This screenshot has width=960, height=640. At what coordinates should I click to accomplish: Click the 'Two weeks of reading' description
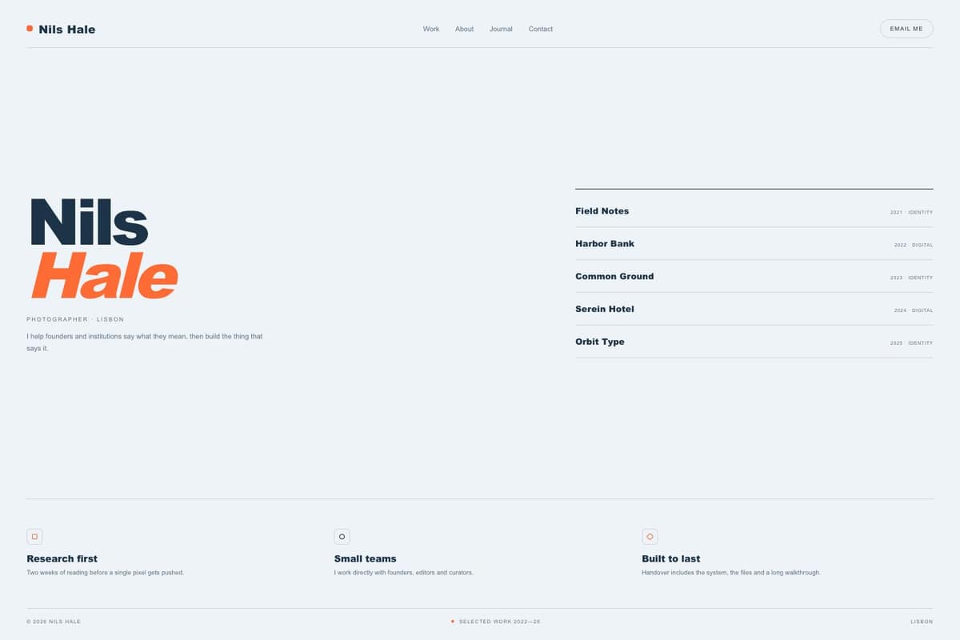(x=105, y=573)
